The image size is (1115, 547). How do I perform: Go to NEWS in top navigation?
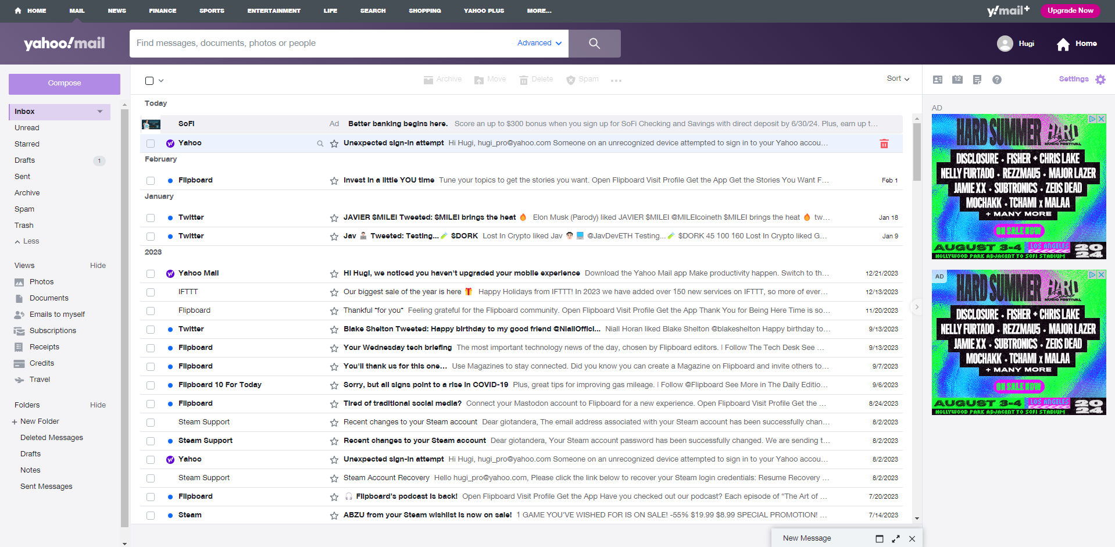(117, 10)
